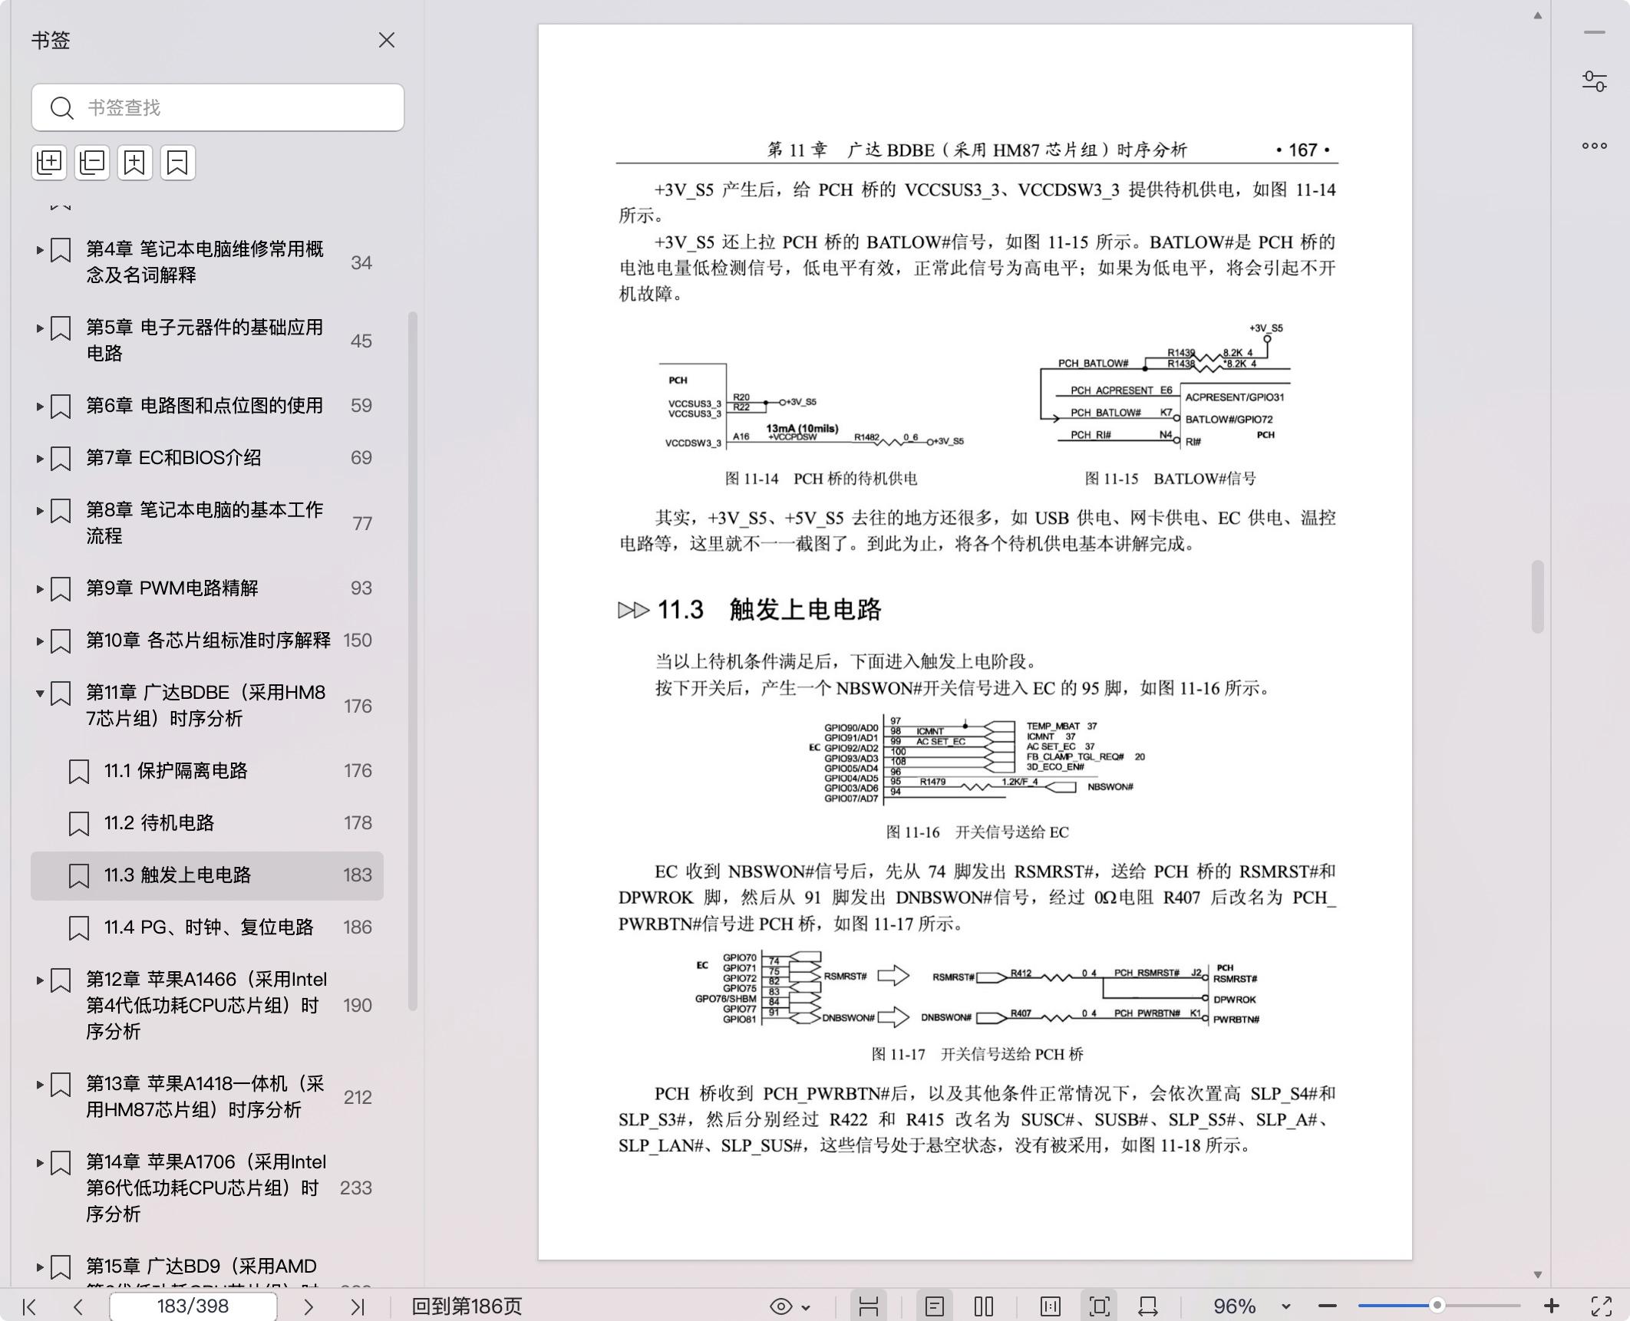
Task: Go to the next page
Action: [309, 1306]
